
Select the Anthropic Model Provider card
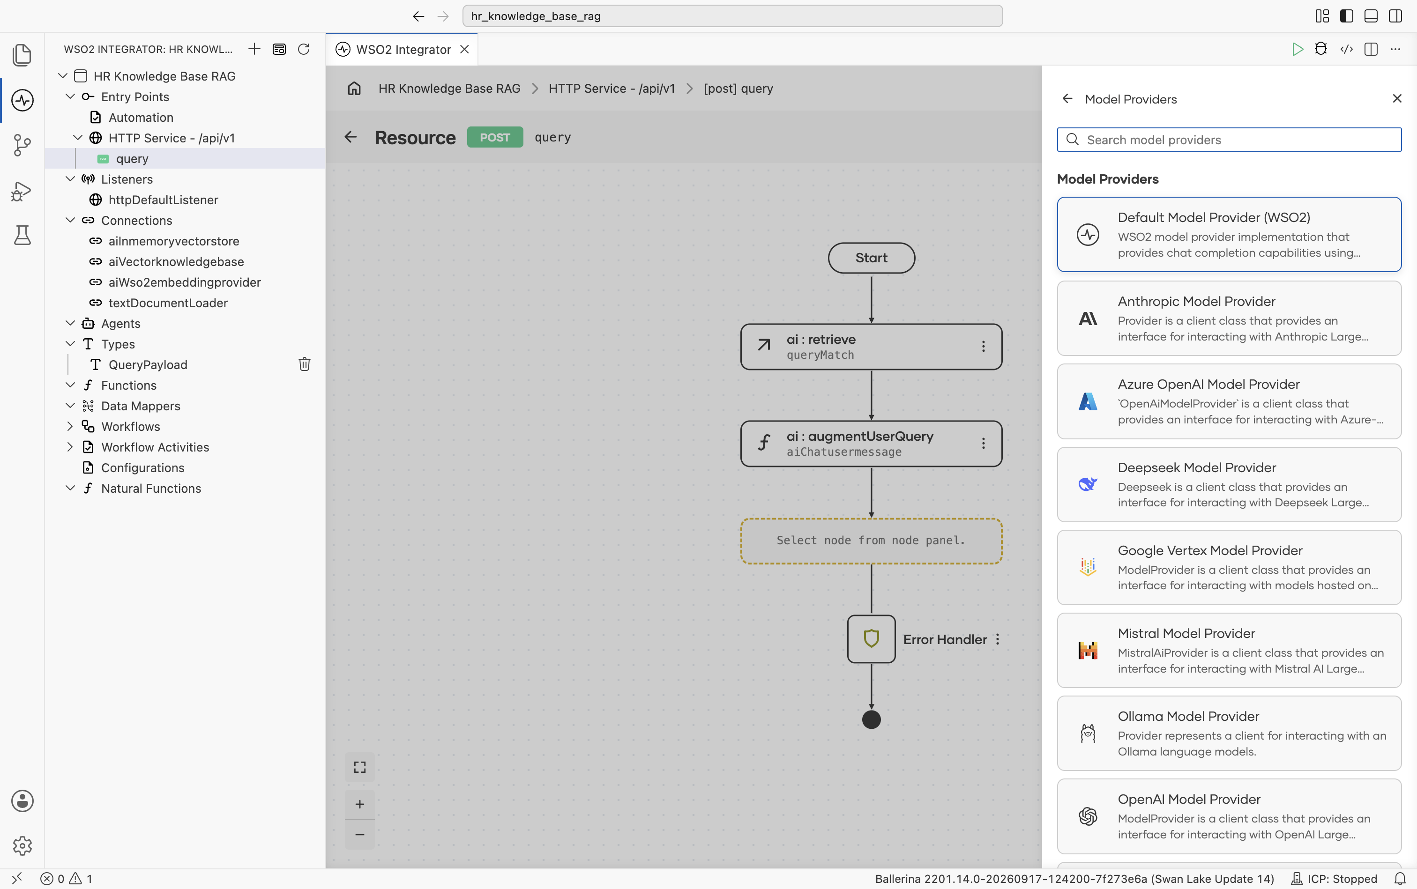coord(1229,318)
